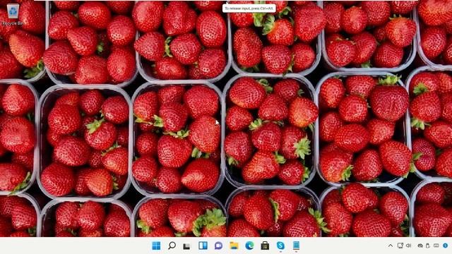Open the Recycle Bin desktop icon

coord(13,14)
